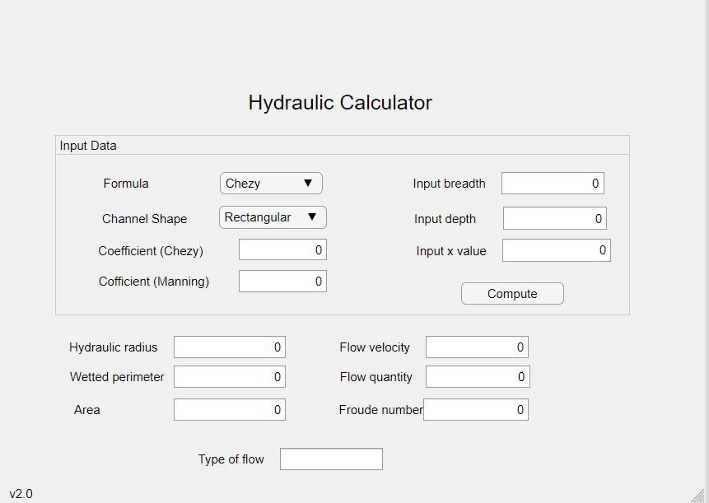The image size is (709, 503).
Task: Expand the Channel Shape dropdown
Action: tap(273, 217)
